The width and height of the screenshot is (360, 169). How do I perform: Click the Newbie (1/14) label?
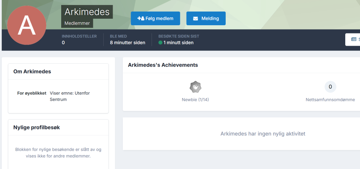[195, 100]
